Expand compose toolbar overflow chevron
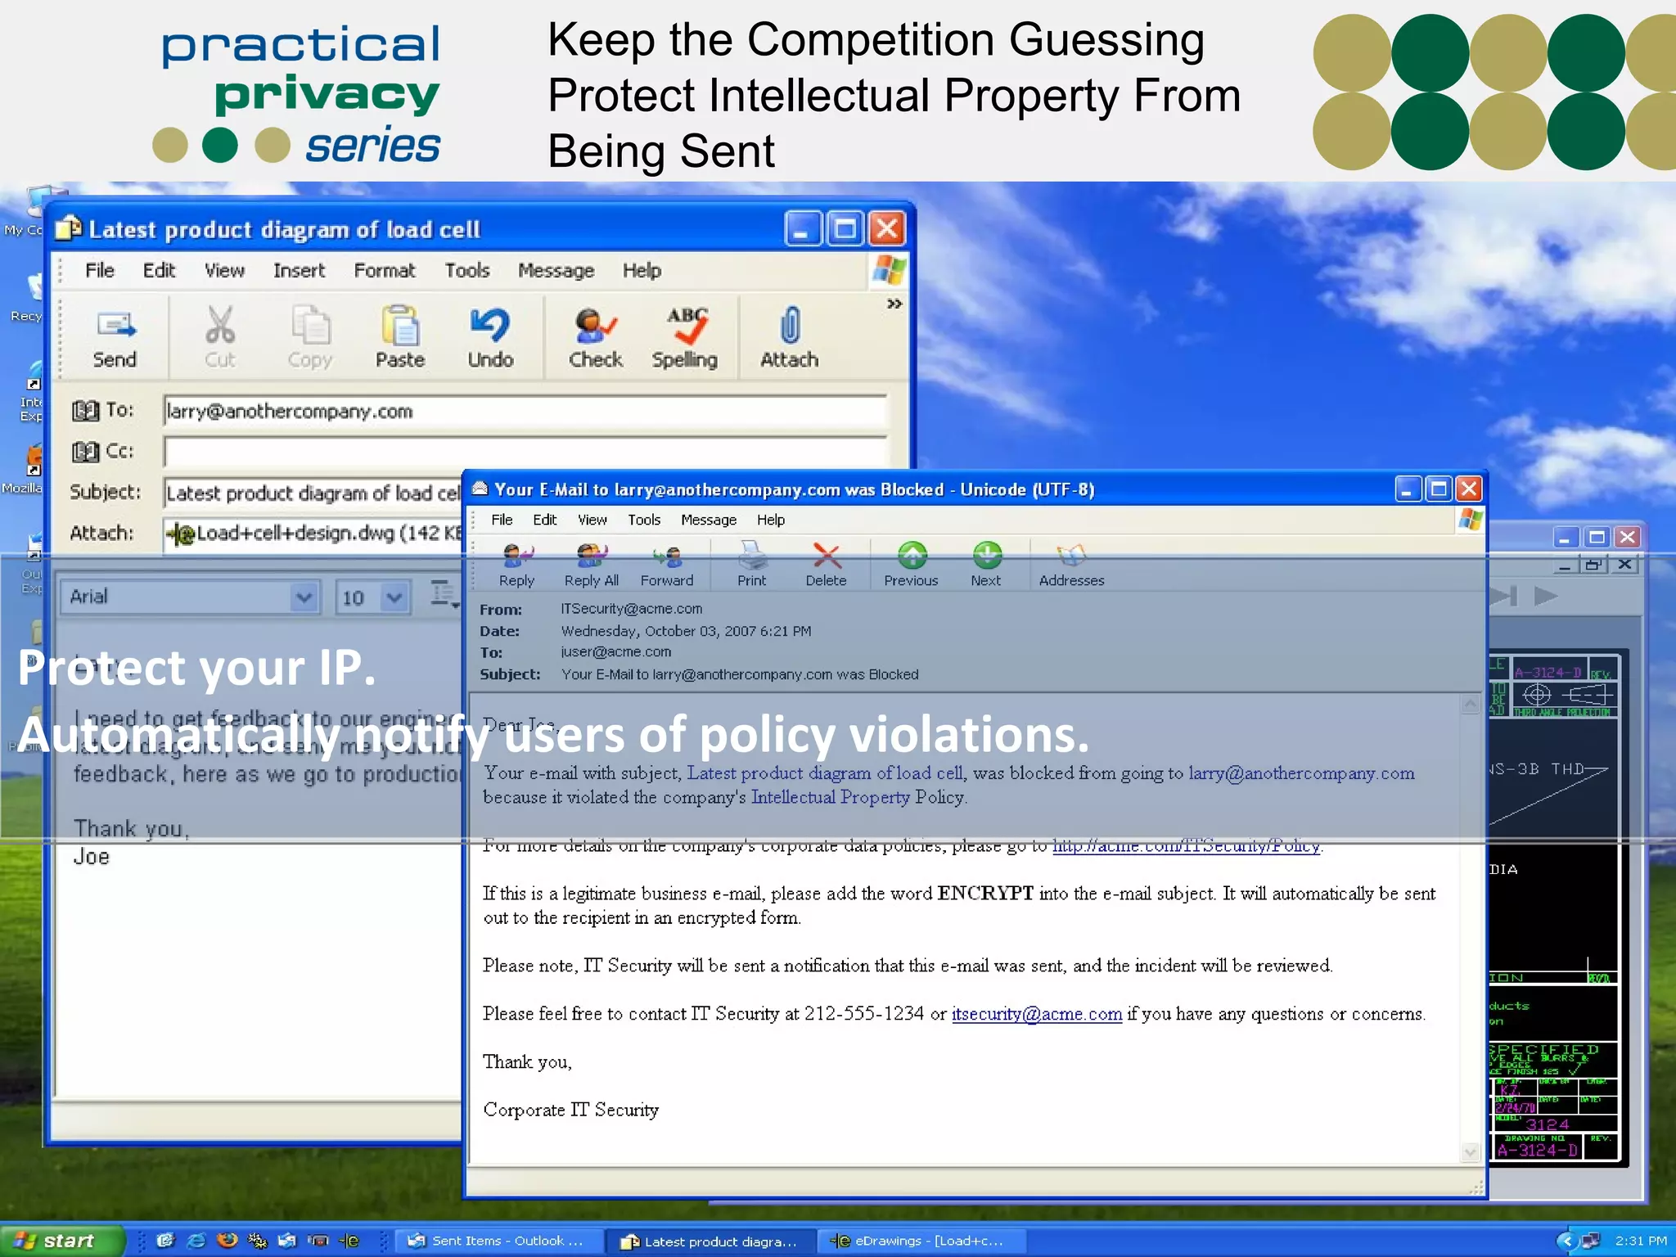This screenshot has width=1676, height=1257. [x=894, y=304]
